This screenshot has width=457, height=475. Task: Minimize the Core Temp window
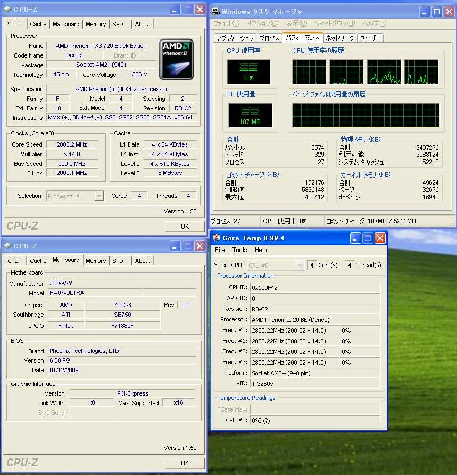tap(355, 238)
